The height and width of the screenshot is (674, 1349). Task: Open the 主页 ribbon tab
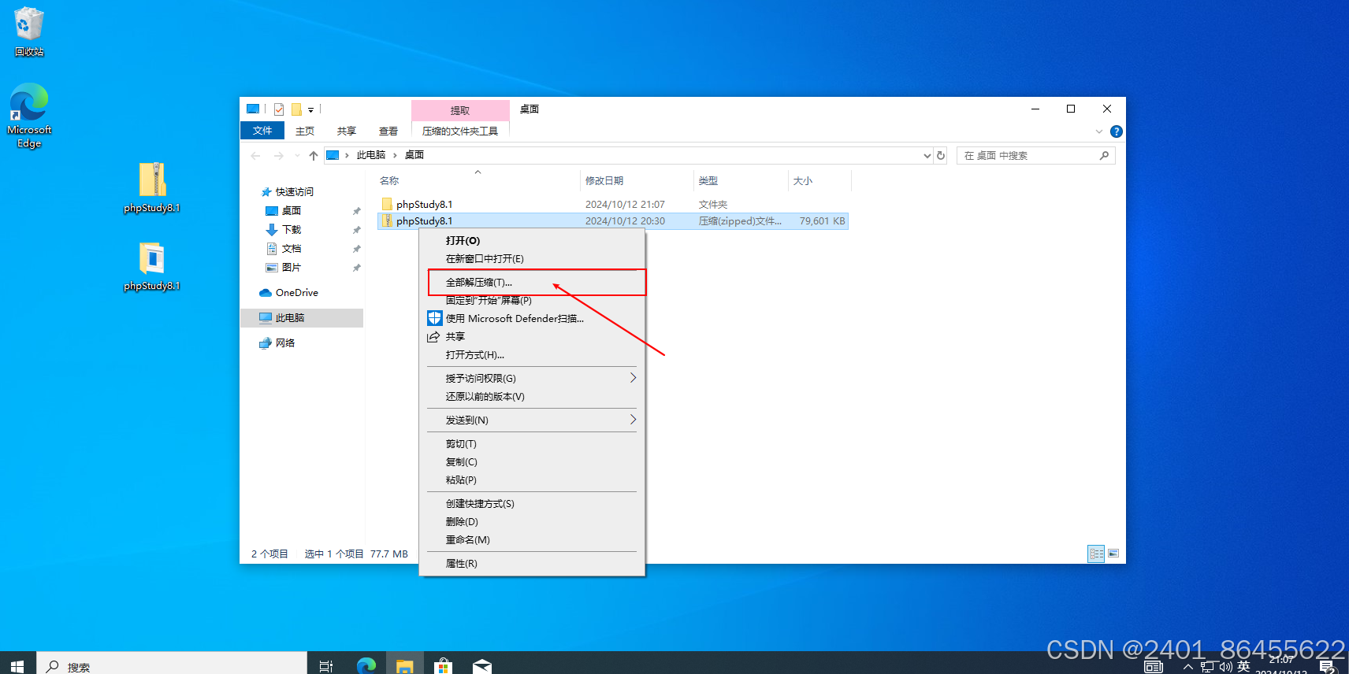coord(305,131)
